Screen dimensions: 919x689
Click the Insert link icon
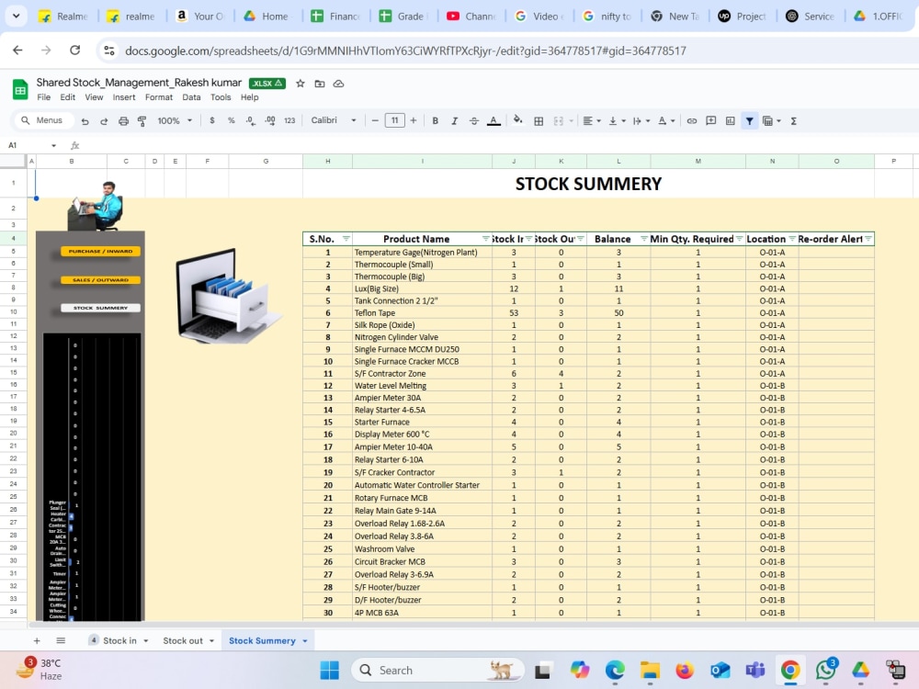692,120
